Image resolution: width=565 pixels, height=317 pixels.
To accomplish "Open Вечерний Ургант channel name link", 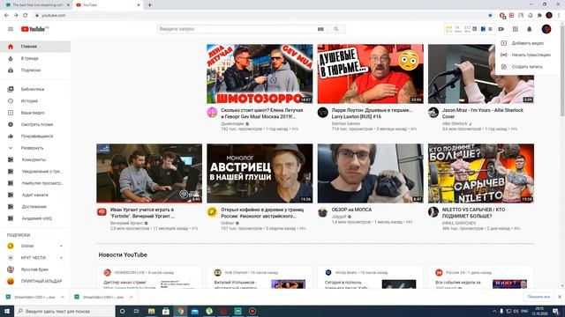I will (126, 223).
